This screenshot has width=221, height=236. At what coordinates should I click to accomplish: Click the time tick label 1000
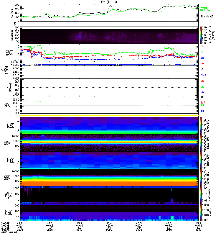pyautogui.click(x=198, y=230)
